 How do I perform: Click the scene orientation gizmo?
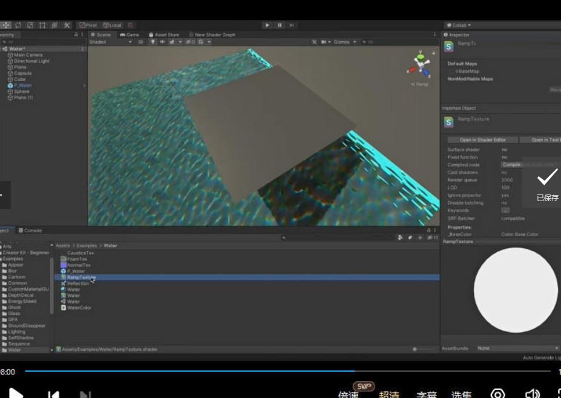coord(421,64)
